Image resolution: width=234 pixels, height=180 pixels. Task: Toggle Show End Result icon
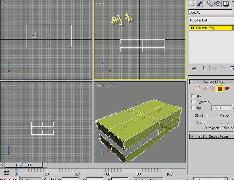pos(204,68)
